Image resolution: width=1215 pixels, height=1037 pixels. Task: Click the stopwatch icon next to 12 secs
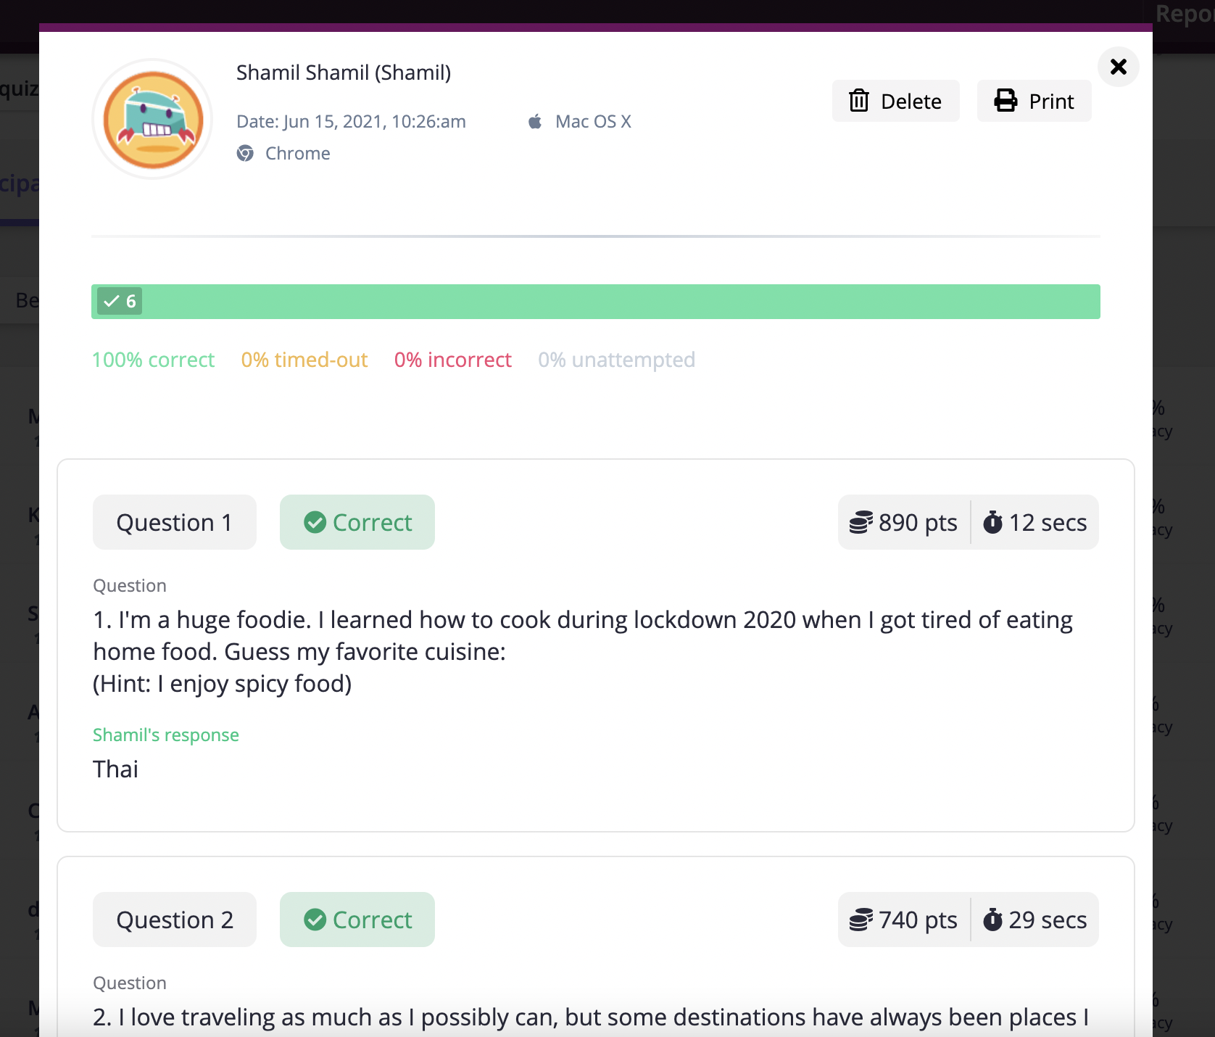pos(992,522)
